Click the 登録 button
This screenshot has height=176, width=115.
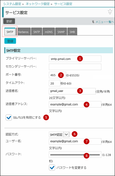(10, 41)
